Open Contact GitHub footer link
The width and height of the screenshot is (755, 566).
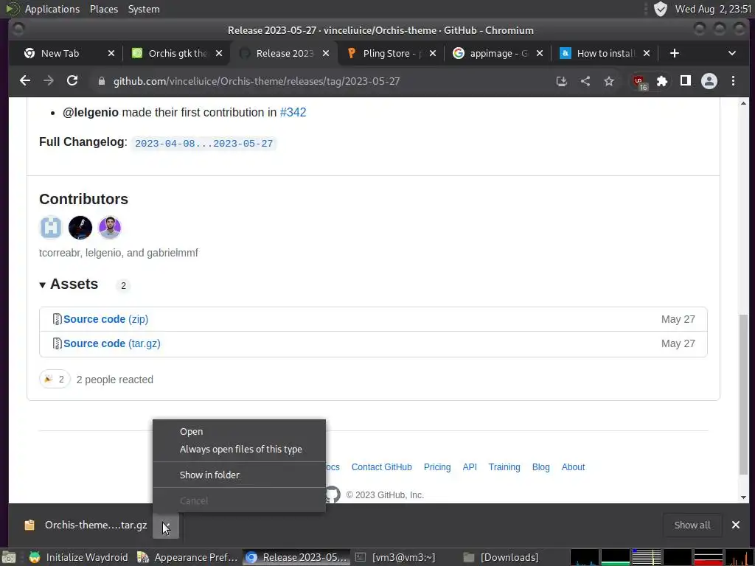click(x=381, y=467)
